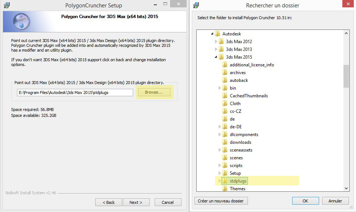
Task: Expand the 3ds Max 2013 folder
Action: [216, 49]
